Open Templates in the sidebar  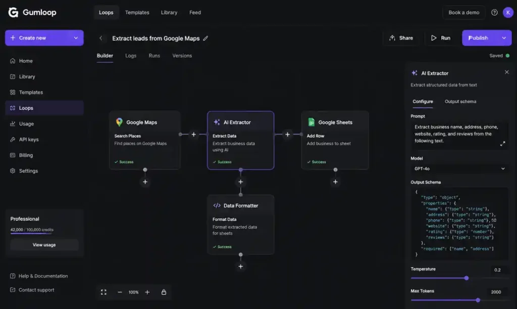[x=44, y=92]
